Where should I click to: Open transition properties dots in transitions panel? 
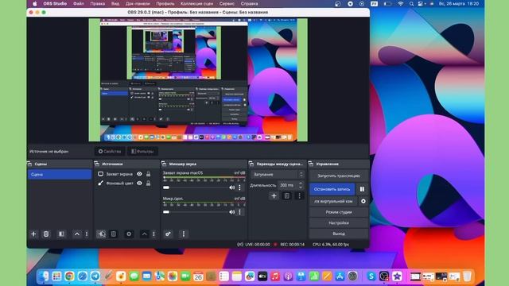pos(299,196)
